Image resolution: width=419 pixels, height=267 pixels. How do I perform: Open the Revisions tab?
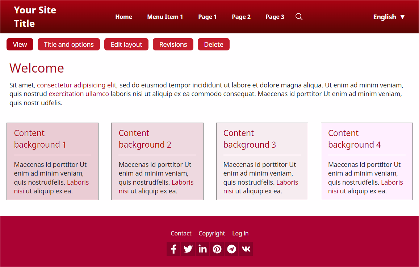point(173,44)
